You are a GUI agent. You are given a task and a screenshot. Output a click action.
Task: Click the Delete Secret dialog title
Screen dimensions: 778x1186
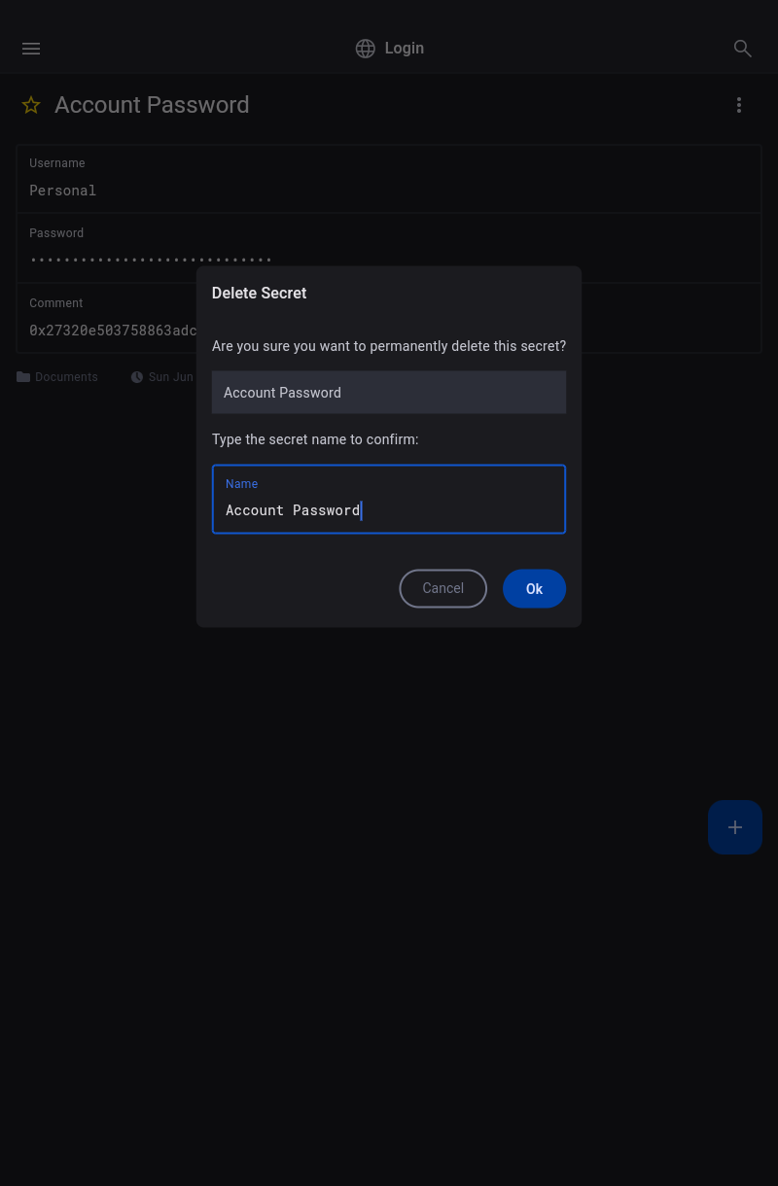(x=259, y=293)
